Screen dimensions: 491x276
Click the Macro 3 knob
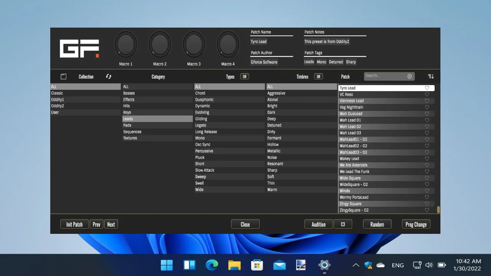[194, 45]
